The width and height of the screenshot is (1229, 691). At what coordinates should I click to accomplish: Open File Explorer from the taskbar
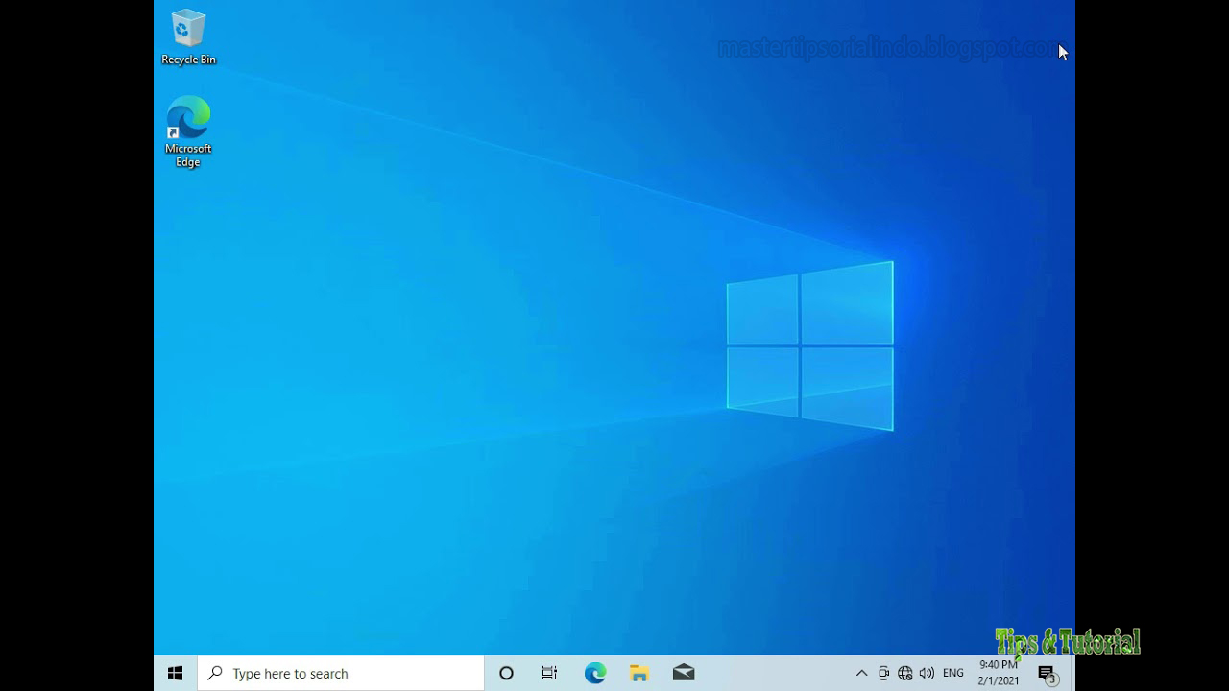[639, 673]
